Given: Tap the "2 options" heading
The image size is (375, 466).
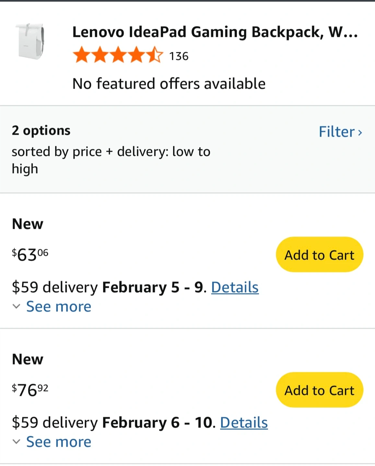Looking at the screenshot, I should click(x=41, y=130).
